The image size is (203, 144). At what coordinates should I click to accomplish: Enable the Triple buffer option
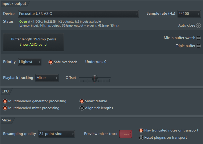click(198, 46)
